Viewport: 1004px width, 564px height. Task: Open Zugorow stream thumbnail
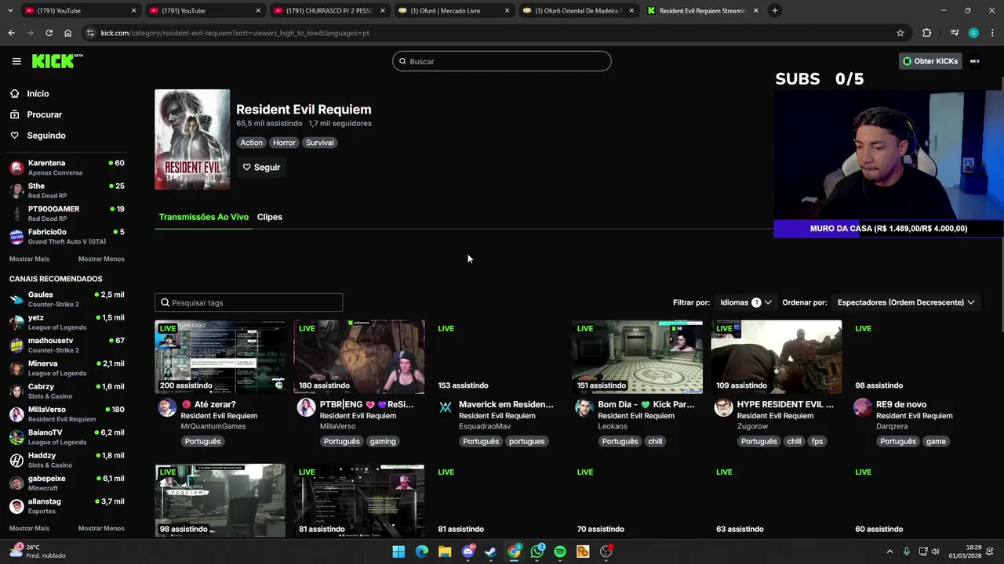tap(777, 356)
